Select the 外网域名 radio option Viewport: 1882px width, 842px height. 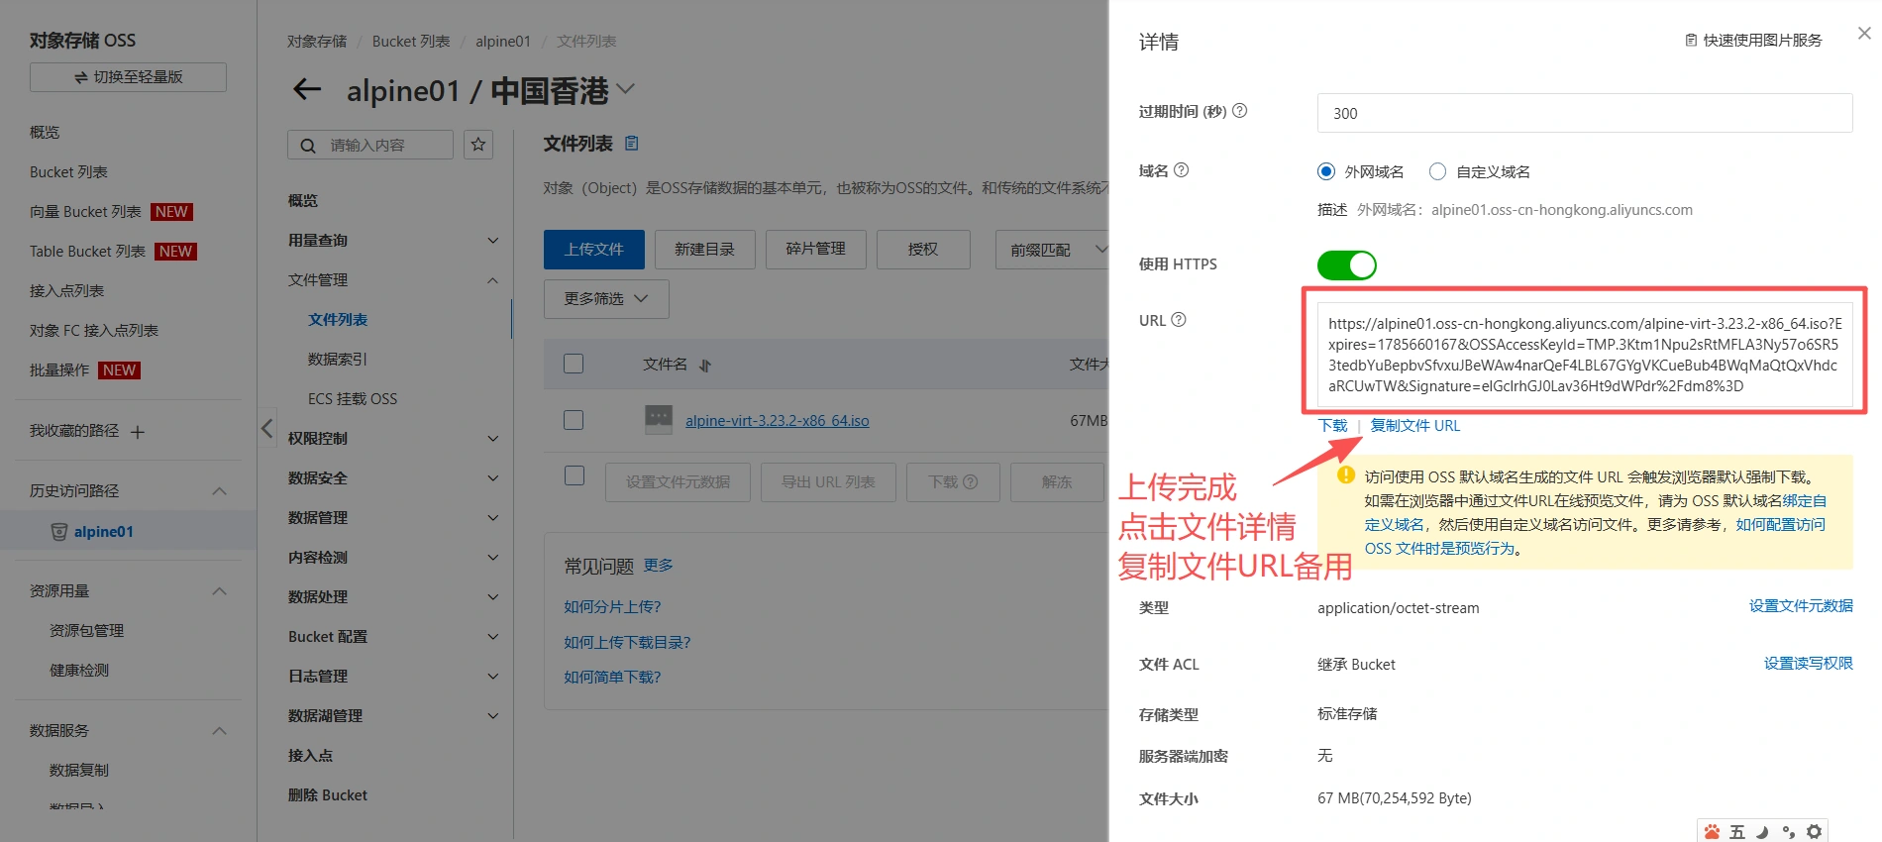[1326, 171]
